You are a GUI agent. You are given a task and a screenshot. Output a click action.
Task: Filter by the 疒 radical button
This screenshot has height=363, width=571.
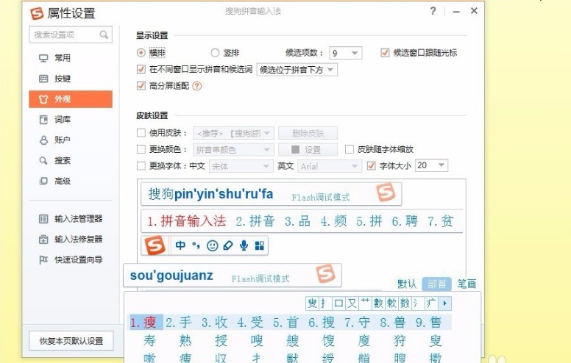431,303
